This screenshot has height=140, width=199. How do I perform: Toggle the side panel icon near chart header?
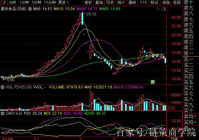click(164, 9)
